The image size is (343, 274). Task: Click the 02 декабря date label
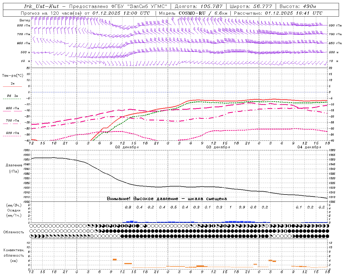pos(127,147)
